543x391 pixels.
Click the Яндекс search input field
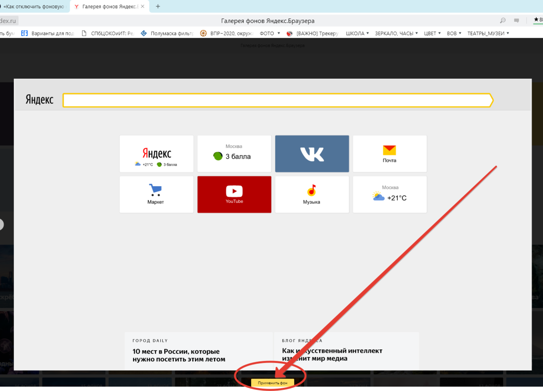[x=276, y=100]
